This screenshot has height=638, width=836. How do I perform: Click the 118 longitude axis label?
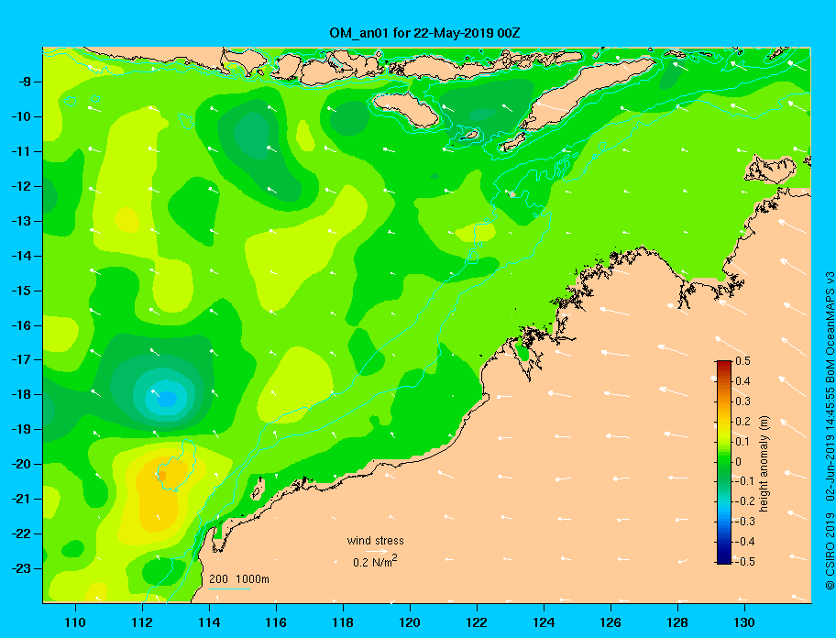(343, 622)
